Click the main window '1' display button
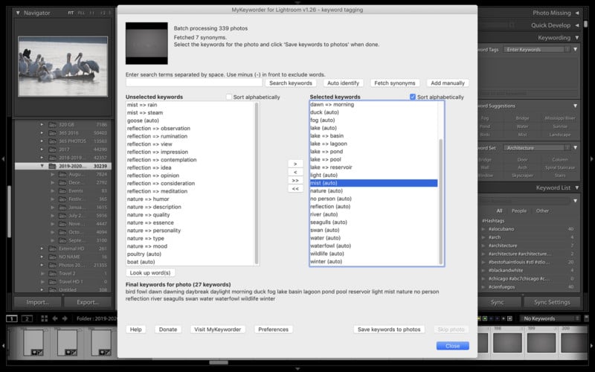595x372 pixels. [12, 318]
